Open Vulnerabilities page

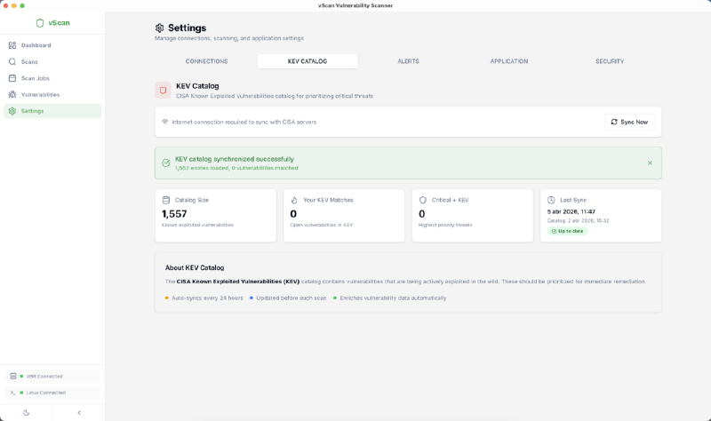52,95
